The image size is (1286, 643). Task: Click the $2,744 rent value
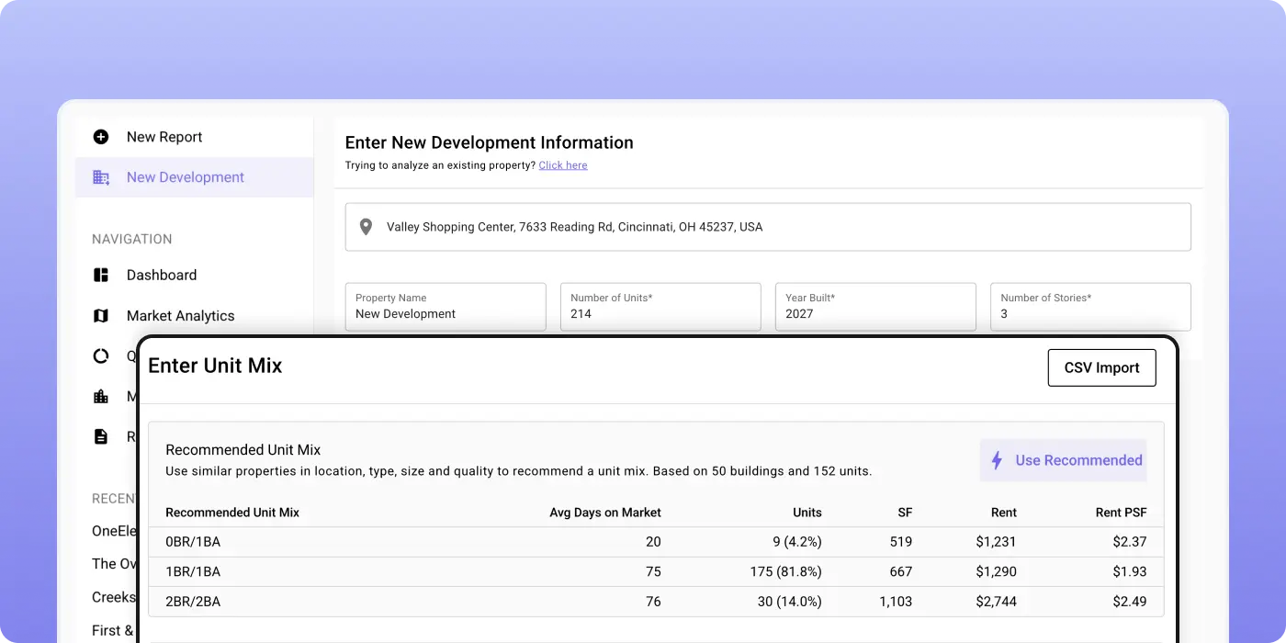[997, 602]
